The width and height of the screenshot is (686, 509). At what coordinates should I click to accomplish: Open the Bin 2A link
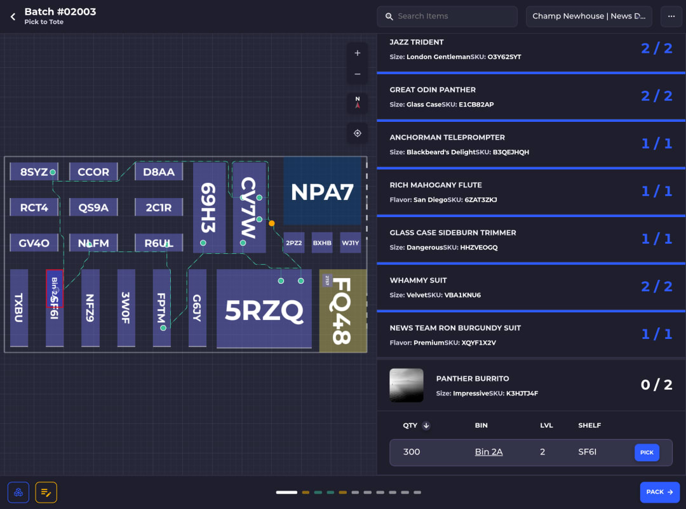(x=488, y=452)
